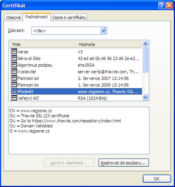
Task: Click the CN = www.regzone.cz line
Action: pos(31,111)
